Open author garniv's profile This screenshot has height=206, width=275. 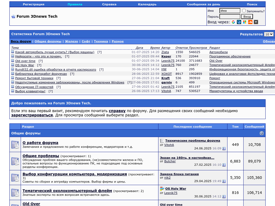(167, 82)
